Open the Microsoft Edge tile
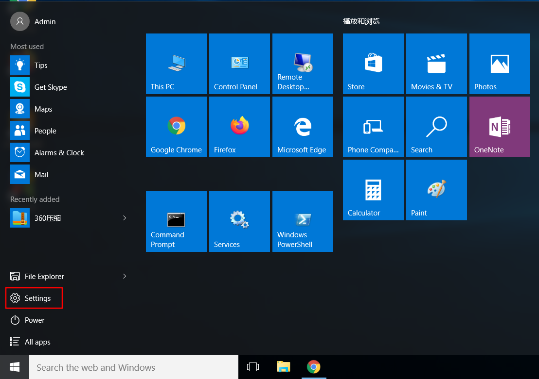539x379 pixels. click(303, 127)
